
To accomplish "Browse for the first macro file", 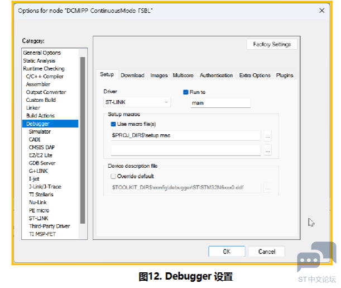I will pos(267,136).
